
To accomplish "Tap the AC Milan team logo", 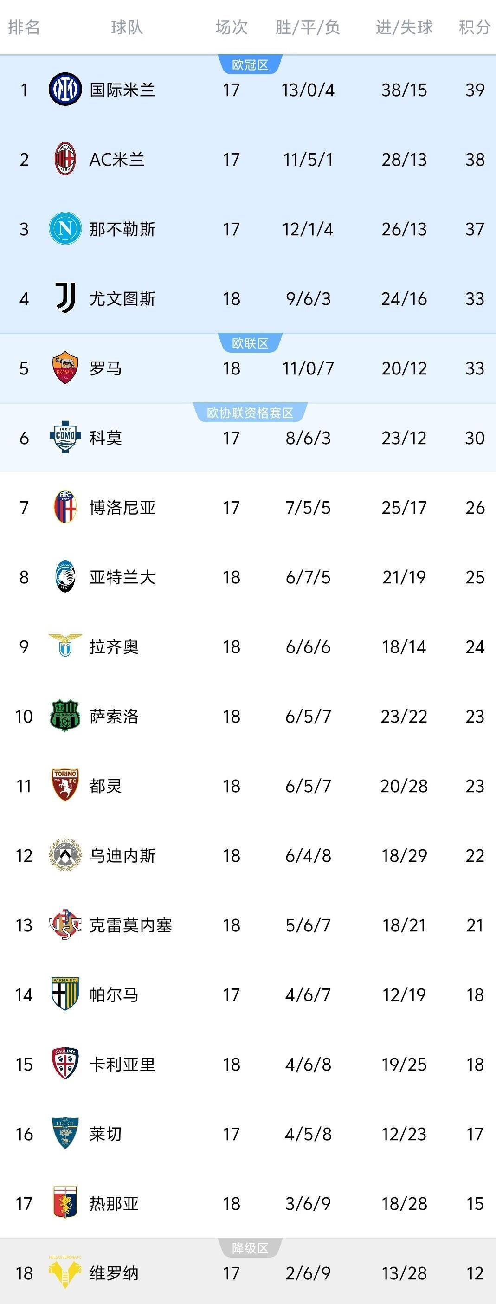I will click(x=65, y=159).
